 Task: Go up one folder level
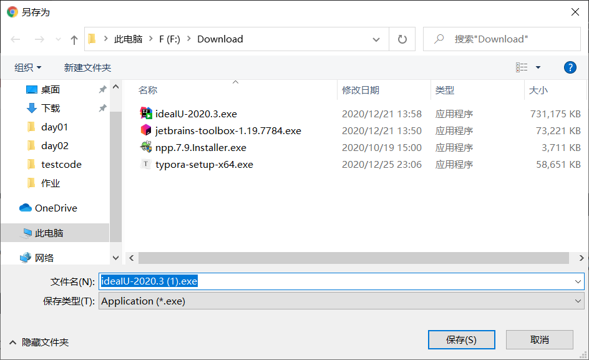74,39
